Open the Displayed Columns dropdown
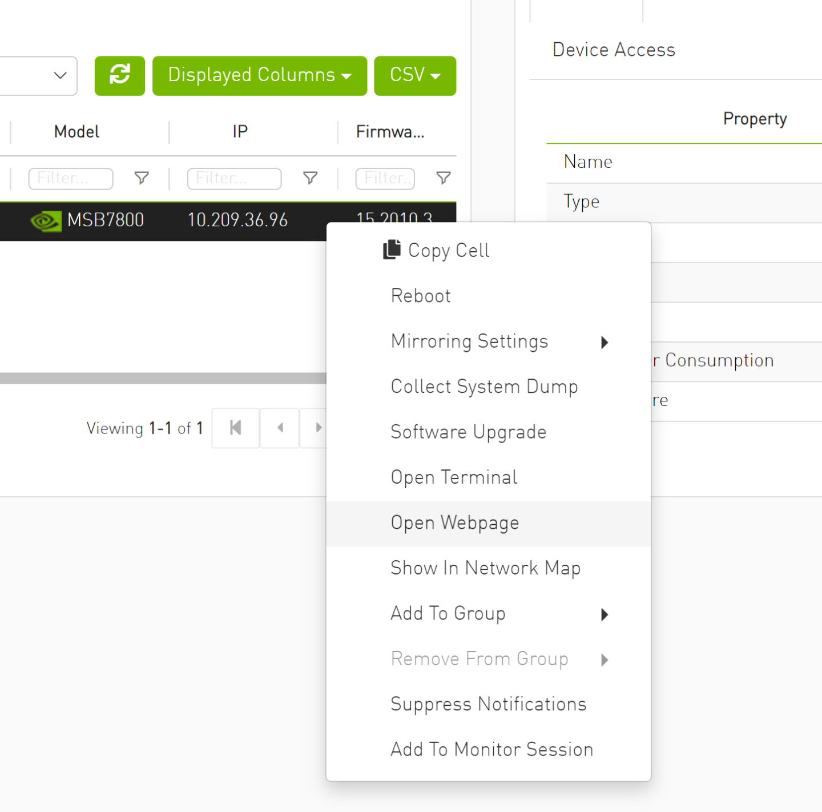 point(259,75)
